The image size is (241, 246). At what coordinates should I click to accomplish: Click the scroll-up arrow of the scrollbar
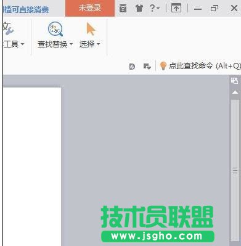click(x=235, y=92)
